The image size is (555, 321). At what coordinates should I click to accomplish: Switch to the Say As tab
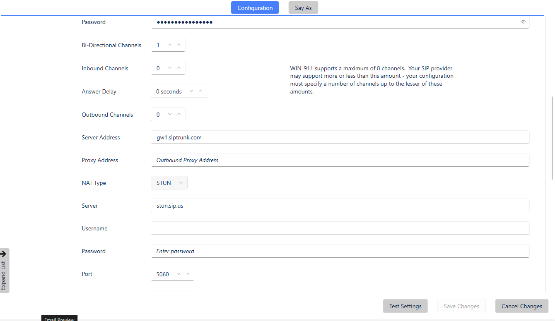303,7
